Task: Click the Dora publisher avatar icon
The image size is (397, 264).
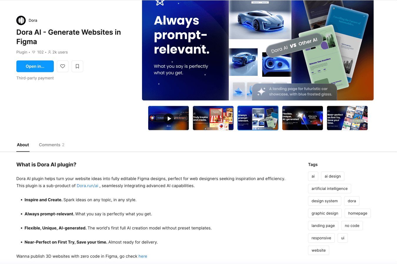Action: pos(21,20)
